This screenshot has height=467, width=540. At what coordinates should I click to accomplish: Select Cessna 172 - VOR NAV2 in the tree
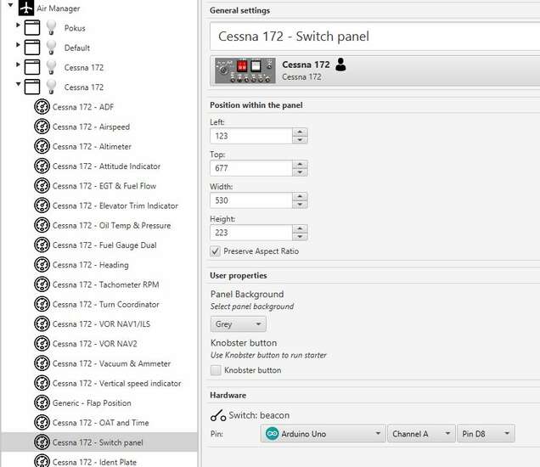point(95,344)
